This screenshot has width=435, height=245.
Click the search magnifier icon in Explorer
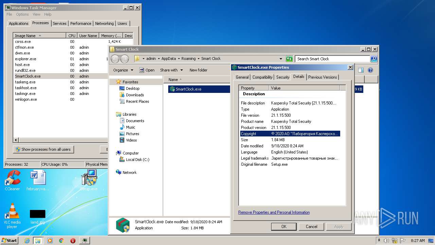(373, 59)
